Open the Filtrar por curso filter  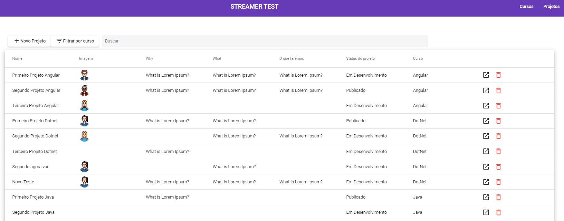click(75, 41)
